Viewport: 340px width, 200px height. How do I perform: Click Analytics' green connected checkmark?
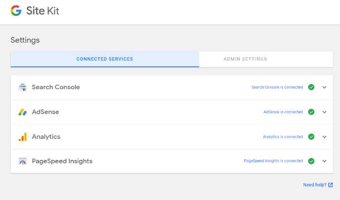tap(311, 137)
